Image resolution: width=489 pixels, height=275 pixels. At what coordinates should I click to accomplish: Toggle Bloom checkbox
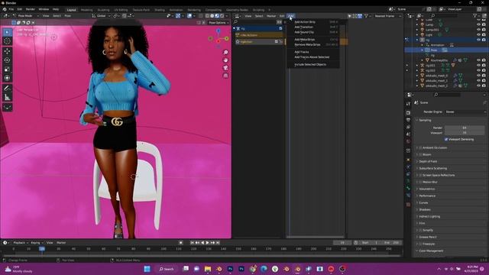tap(420, 154)
